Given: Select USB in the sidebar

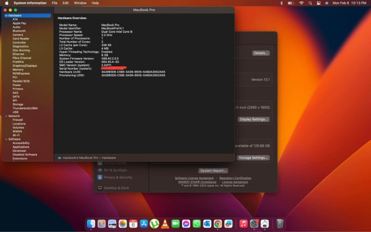Looking at the screenshot, I should click(16, 112).
